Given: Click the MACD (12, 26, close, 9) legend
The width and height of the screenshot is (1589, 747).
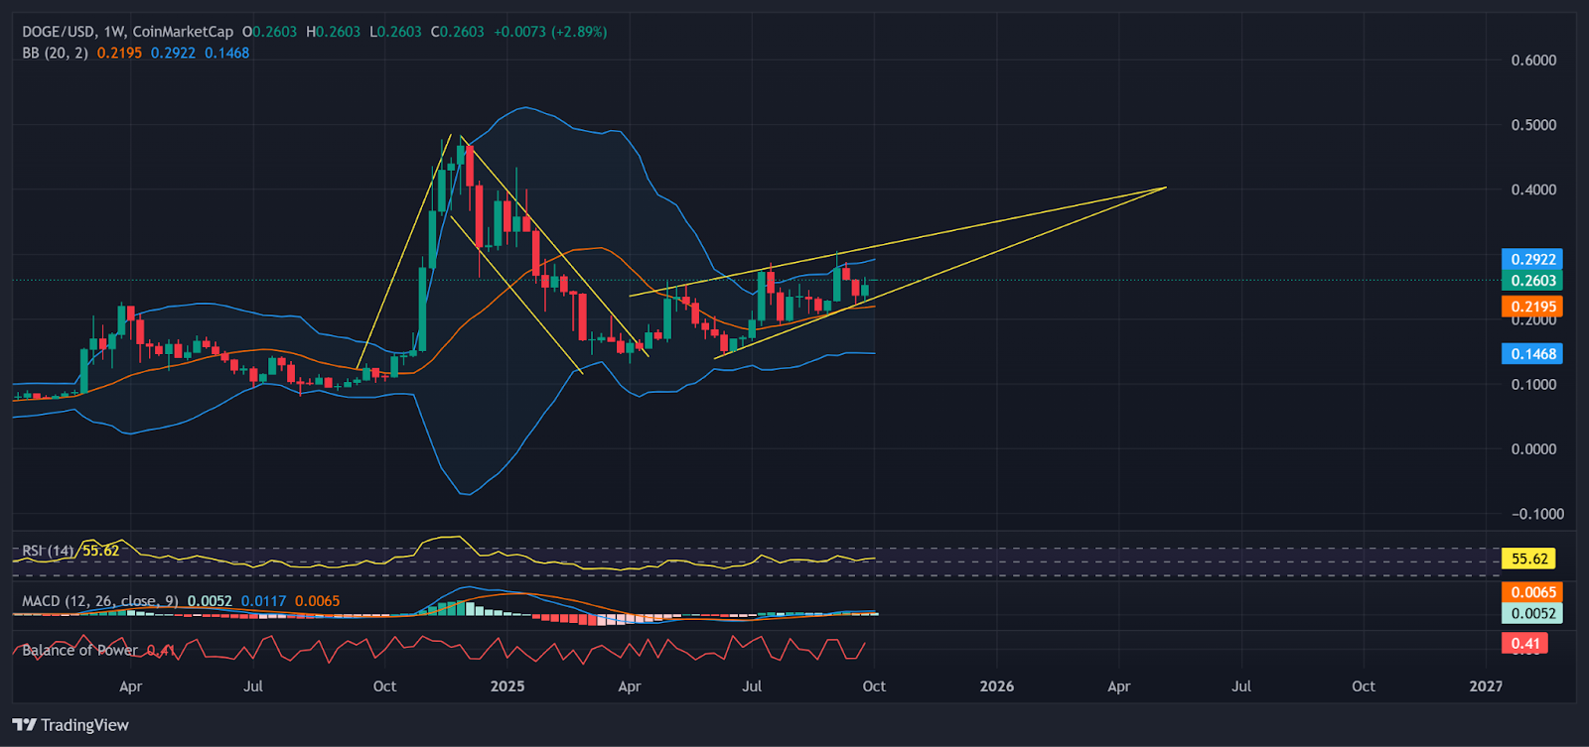Looking at the screenshot, I should click(x=99, y=601).
